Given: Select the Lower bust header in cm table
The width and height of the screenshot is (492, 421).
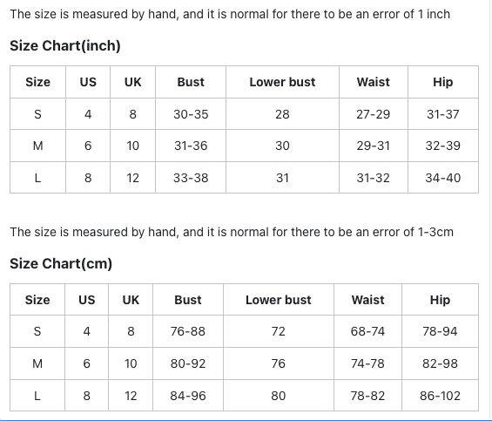Looking at the screenshot, I should pyautogui.click(x=279, y=300).
